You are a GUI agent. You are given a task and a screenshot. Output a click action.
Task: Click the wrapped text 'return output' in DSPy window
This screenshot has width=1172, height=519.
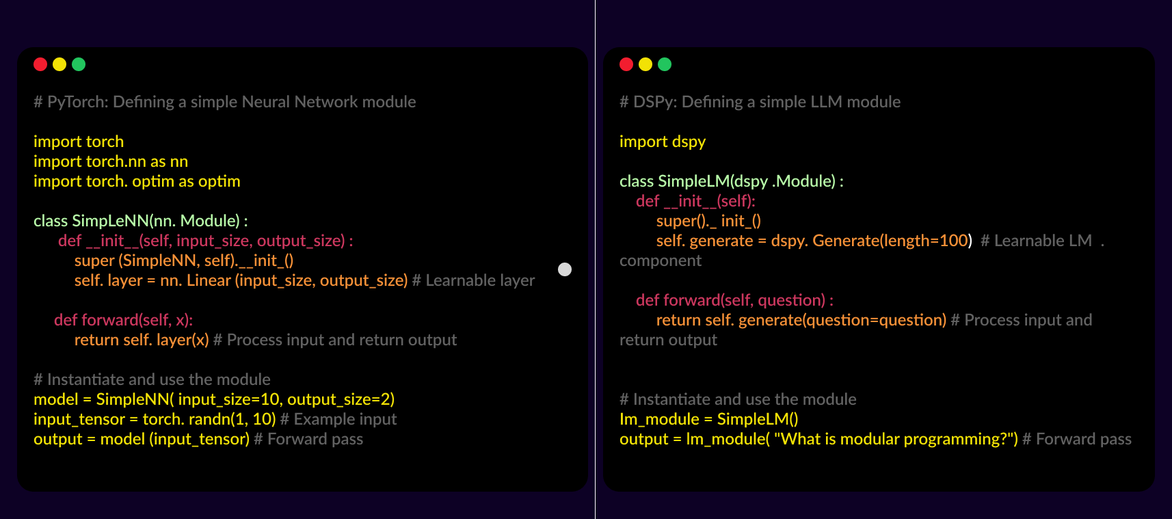coord(668,340)
